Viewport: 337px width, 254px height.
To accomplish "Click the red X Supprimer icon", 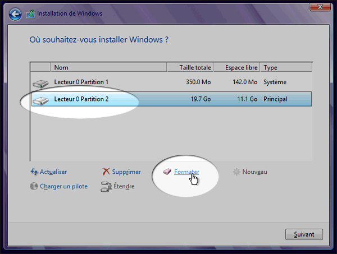I will (x=106, y=172).
